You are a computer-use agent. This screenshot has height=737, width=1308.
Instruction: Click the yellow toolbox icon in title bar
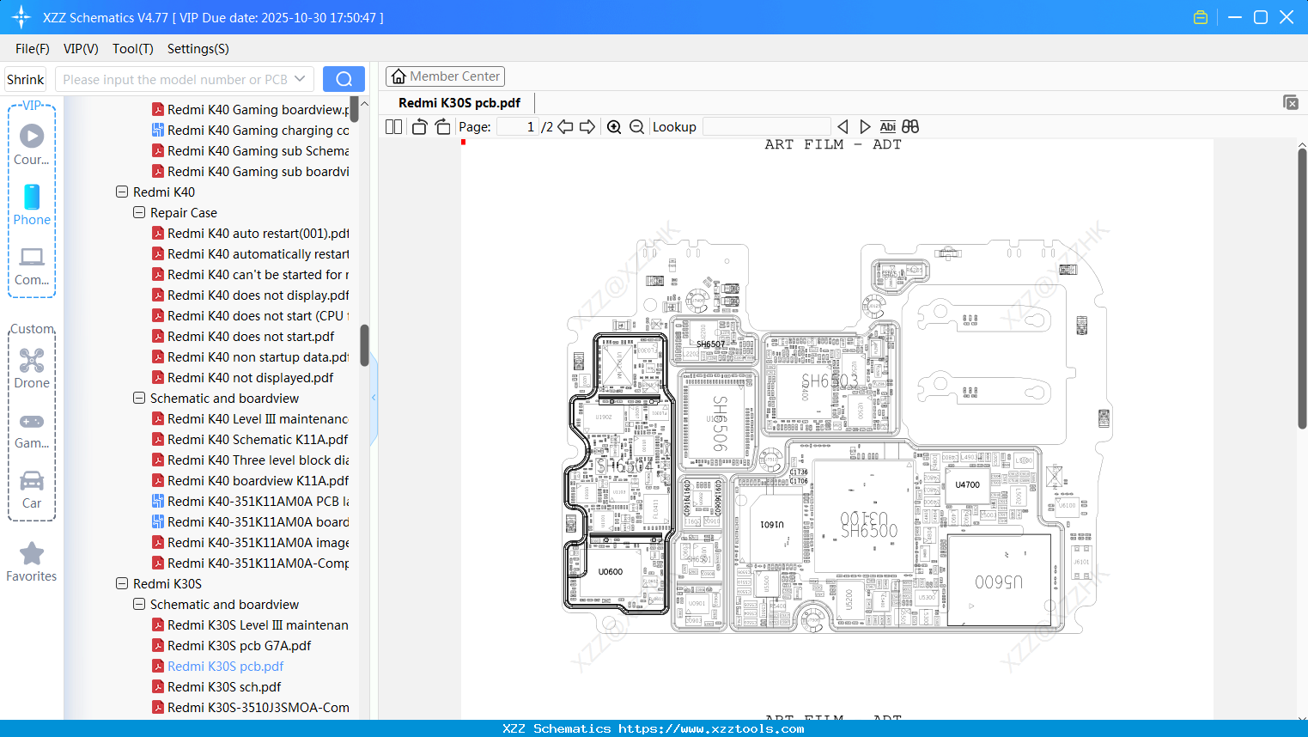coord(1201,17)
